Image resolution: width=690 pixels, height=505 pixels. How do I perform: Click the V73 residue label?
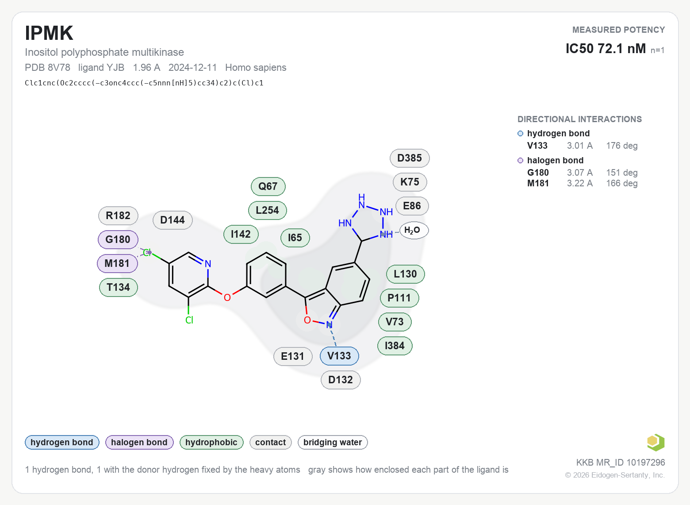coord(395,322)
